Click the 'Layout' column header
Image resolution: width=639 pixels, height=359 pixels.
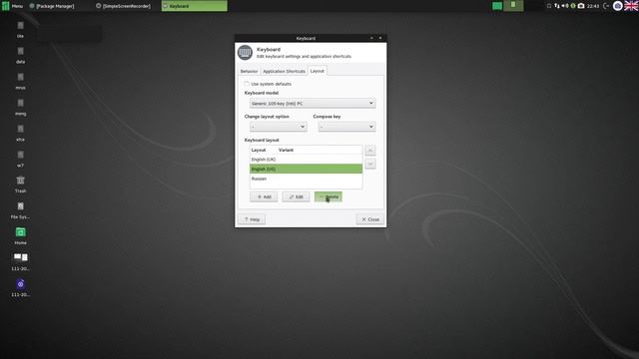[x=263, y=151]
